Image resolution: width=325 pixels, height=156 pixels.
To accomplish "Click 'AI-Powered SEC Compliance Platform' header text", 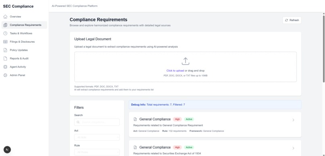I will point(75,6).
